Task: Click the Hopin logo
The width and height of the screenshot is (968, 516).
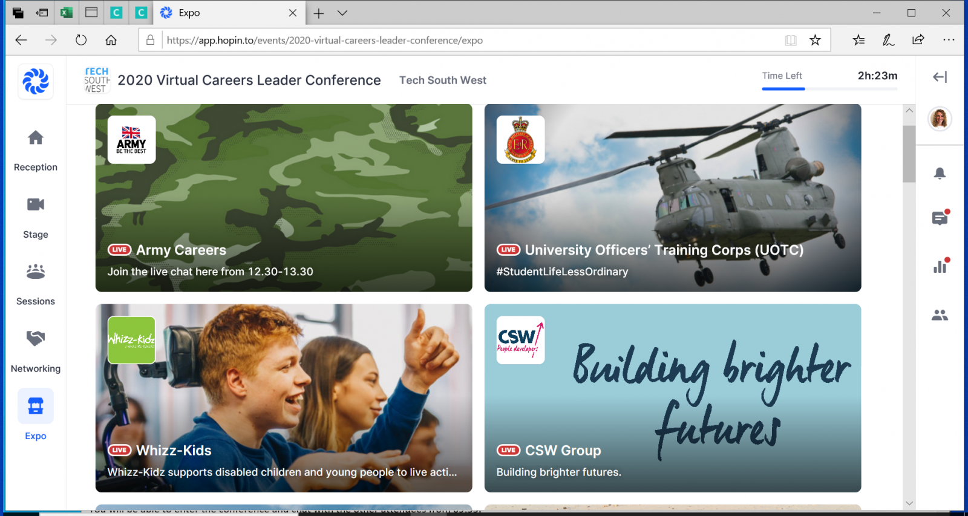Action: click(36, 81)
